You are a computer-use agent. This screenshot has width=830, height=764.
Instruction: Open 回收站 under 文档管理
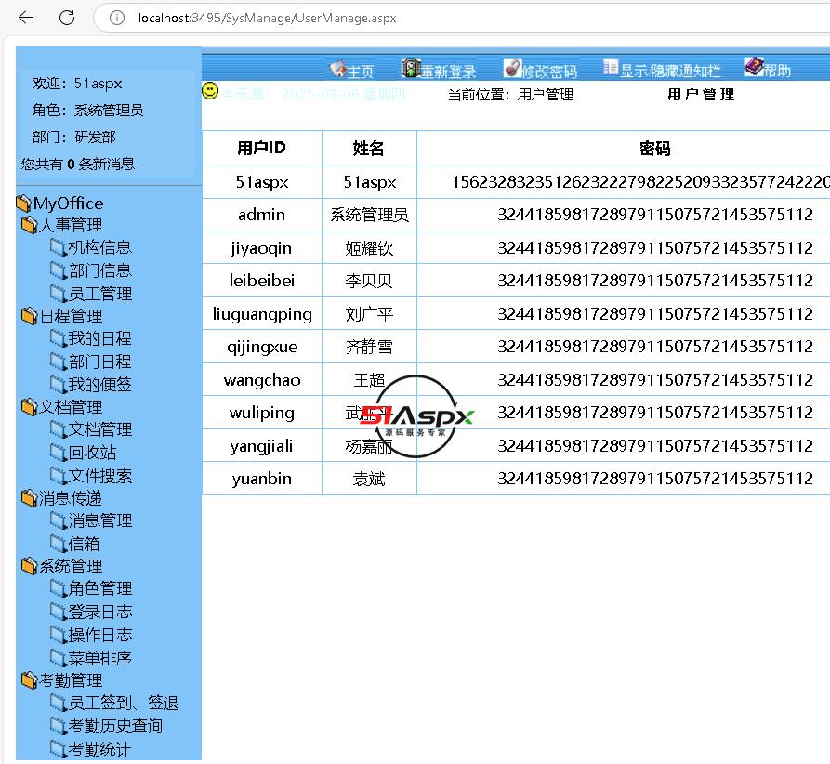coord(92,453)
